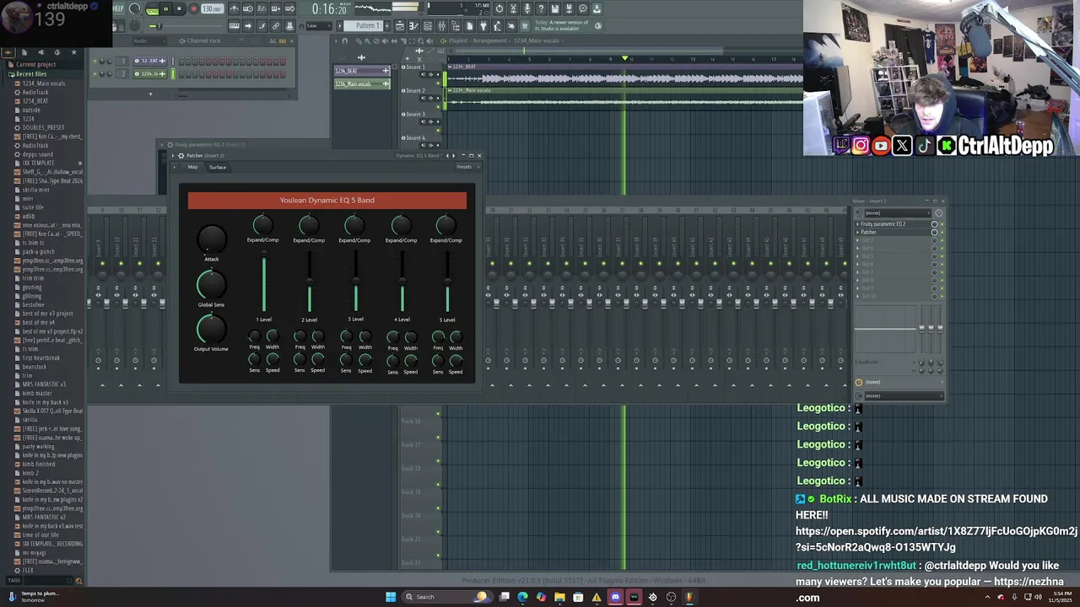1080x607 pixels.
Task: Expand the Current project folder in browser
Action: tap(34, 64)
